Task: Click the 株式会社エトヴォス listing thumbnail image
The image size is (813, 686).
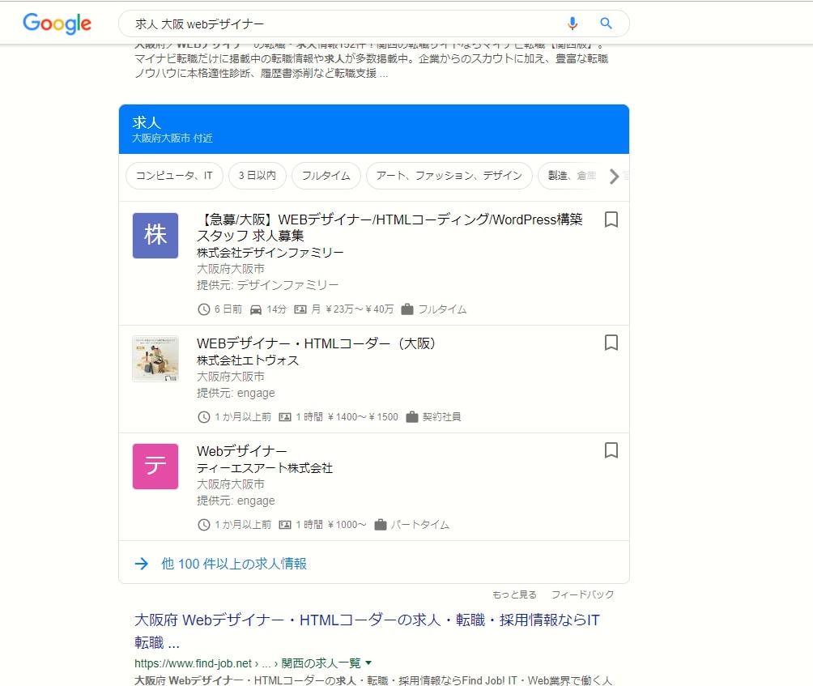Action: (x=155, y=359)
